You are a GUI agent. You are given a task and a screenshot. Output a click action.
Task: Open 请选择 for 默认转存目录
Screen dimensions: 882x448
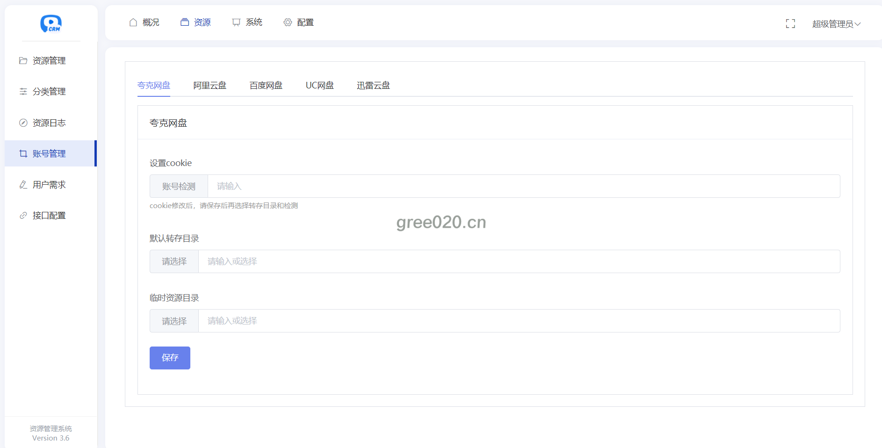coord(174,261)
